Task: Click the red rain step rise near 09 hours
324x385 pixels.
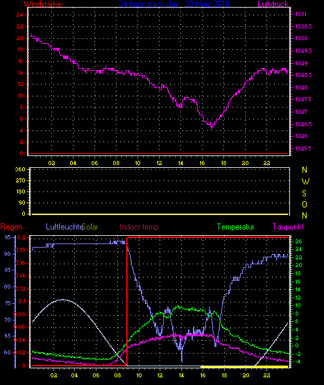Action: pos(127,301)
